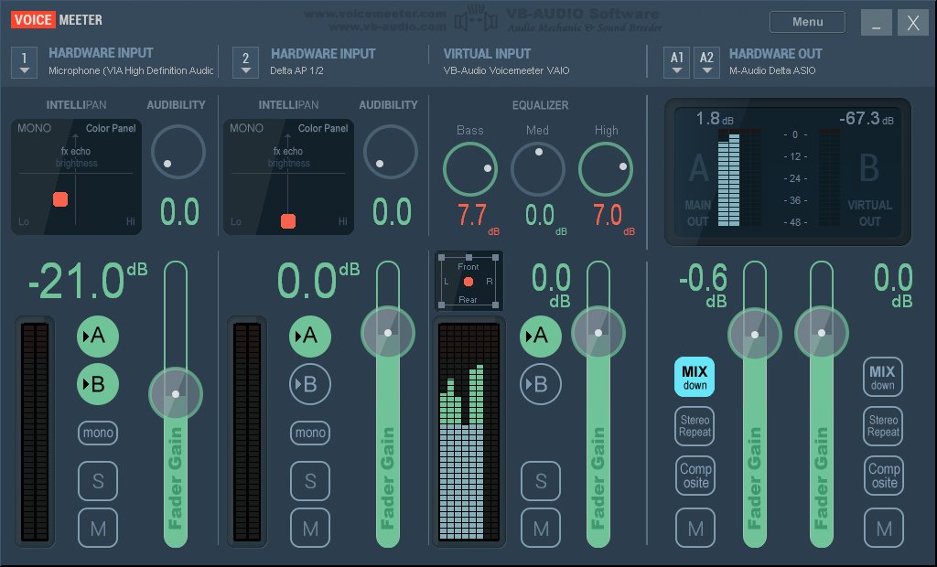Open the Menu button
The image size is (937, 567).
point(807,22)
